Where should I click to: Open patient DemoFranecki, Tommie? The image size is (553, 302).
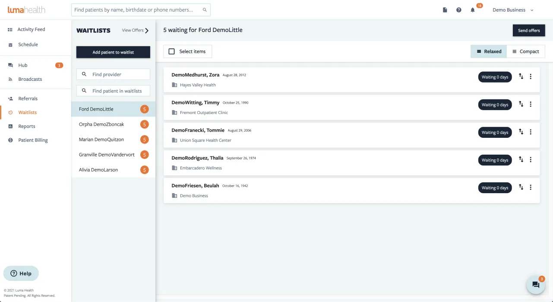coord(198,130)
